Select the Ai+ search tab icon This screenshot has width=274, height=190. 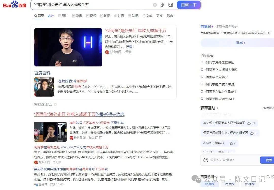point(51,15)
